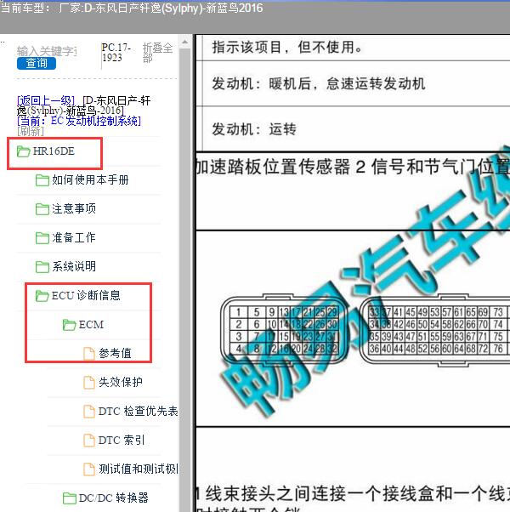Open the 返回上一级 link
Screen dimensions: 510x512
point(46,100)
